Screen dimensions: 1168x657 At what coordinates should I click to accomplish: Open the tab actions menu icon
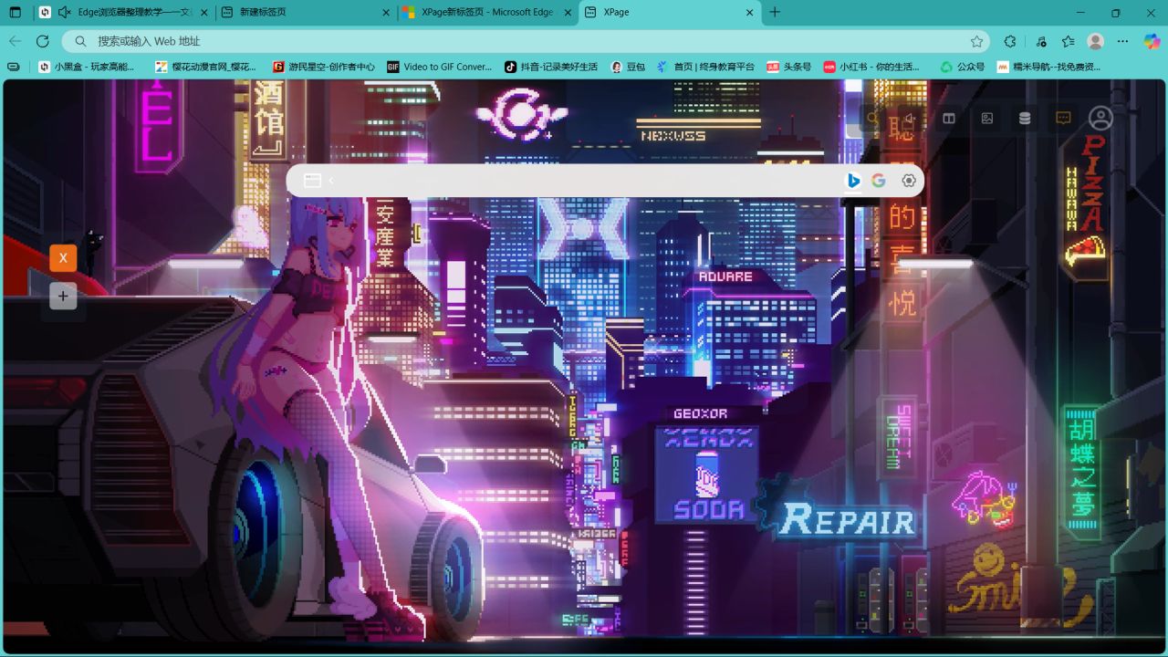click(x=15, y=13)
